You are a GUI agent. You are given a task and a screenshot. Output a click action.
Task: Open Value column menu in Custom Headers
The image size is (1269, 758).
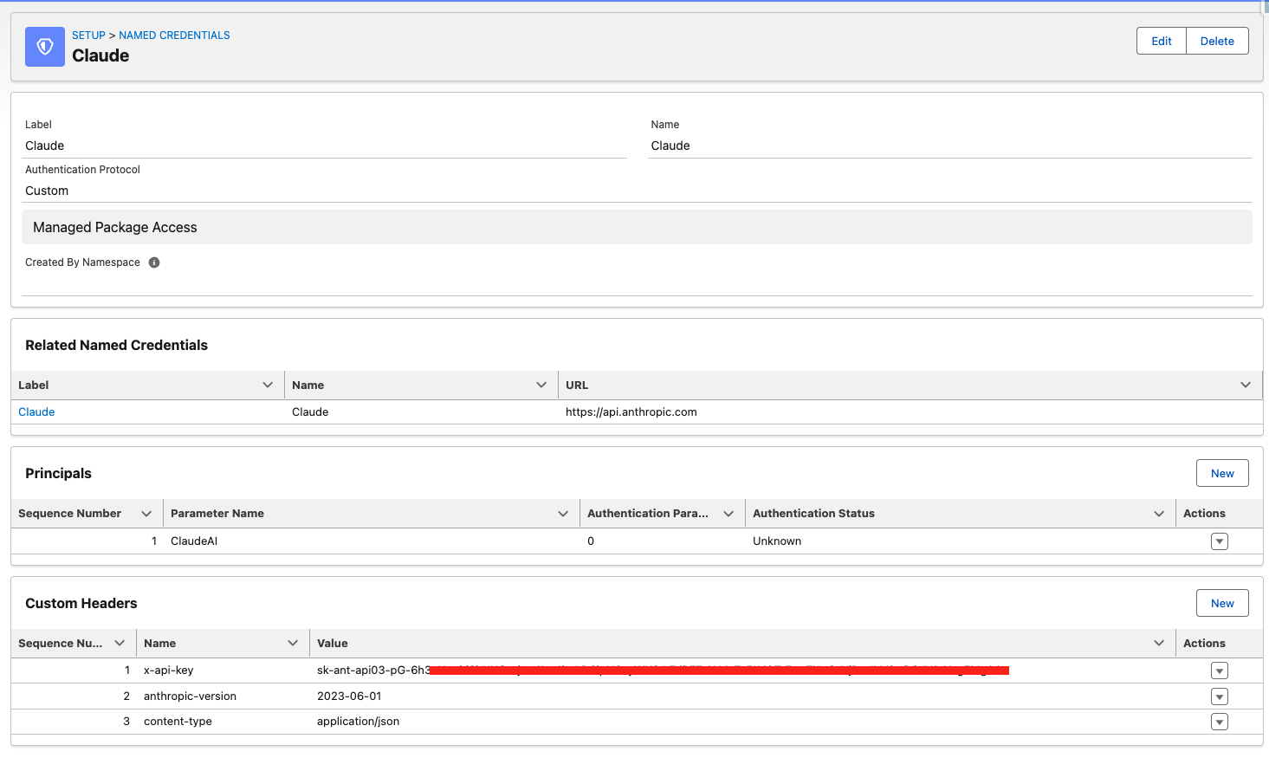(x=1159, y=643)
